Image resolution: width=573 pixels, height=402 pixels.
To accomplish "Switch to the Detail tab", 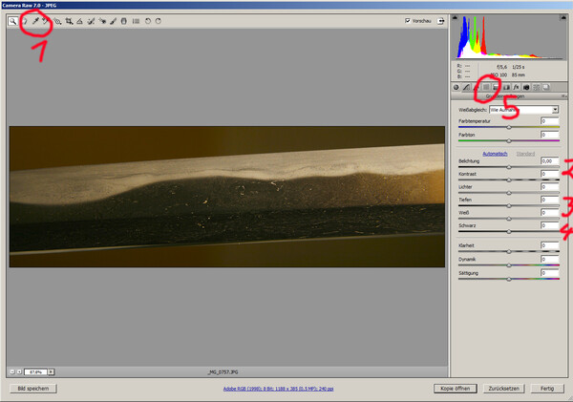I will click(x=477, y=87).
